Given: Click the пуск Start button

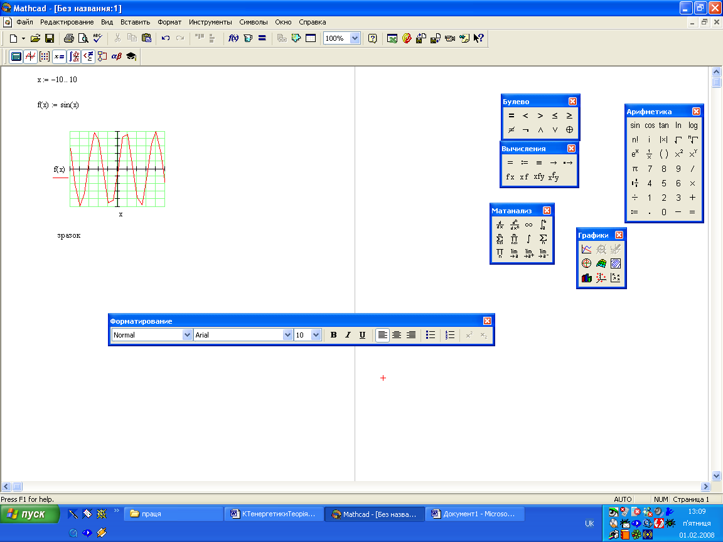Looking at the screenshot, I should click(x=29, y=514).
